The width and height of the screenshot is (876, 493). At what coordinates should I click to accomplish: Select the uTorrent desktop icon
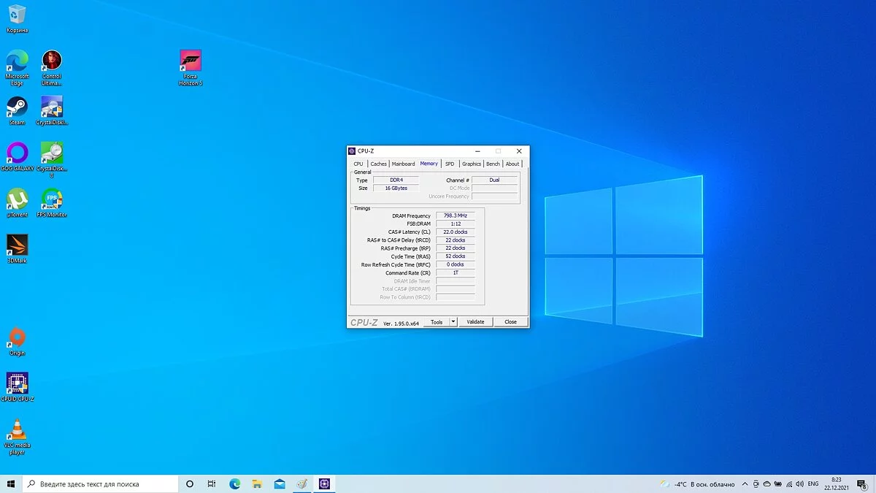pos(17,199)
